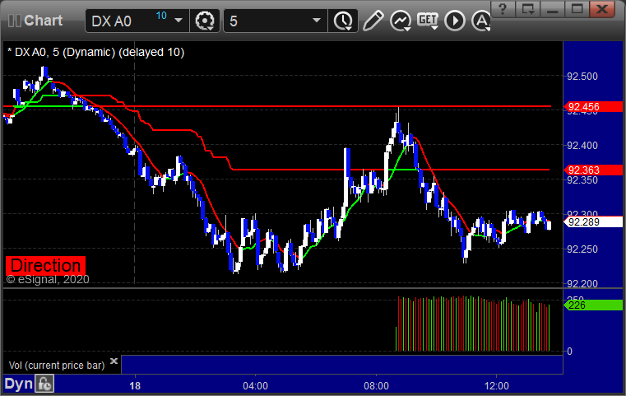Click the 92.200 price axis label
The width and height of the screenshot is (626, 396).
point(582,284)
